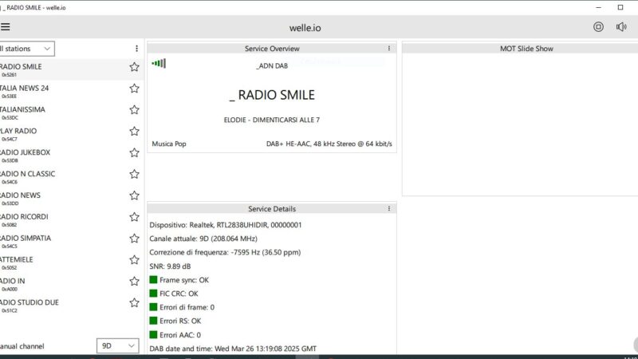Image resolution: width=638 pixels, height=359 pixels.
Task: Open station list three-dot menu
Action: [136, 49]
